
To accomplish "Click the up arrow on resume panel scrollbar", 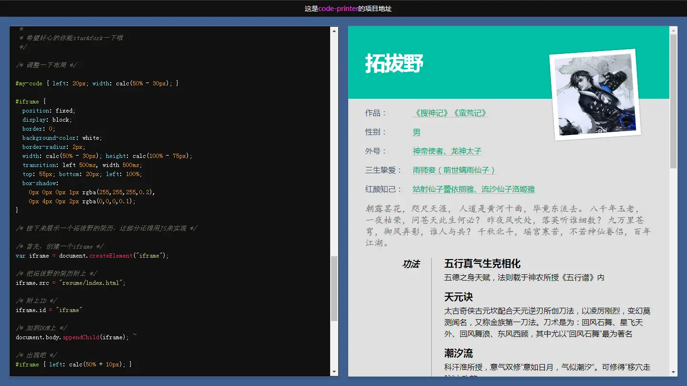I will [x=674, y=30].
